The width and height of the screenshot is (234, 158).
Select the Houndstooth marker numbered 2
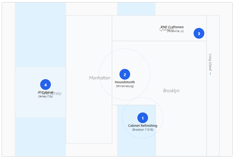pyautogui.click(x=125, y=74)
